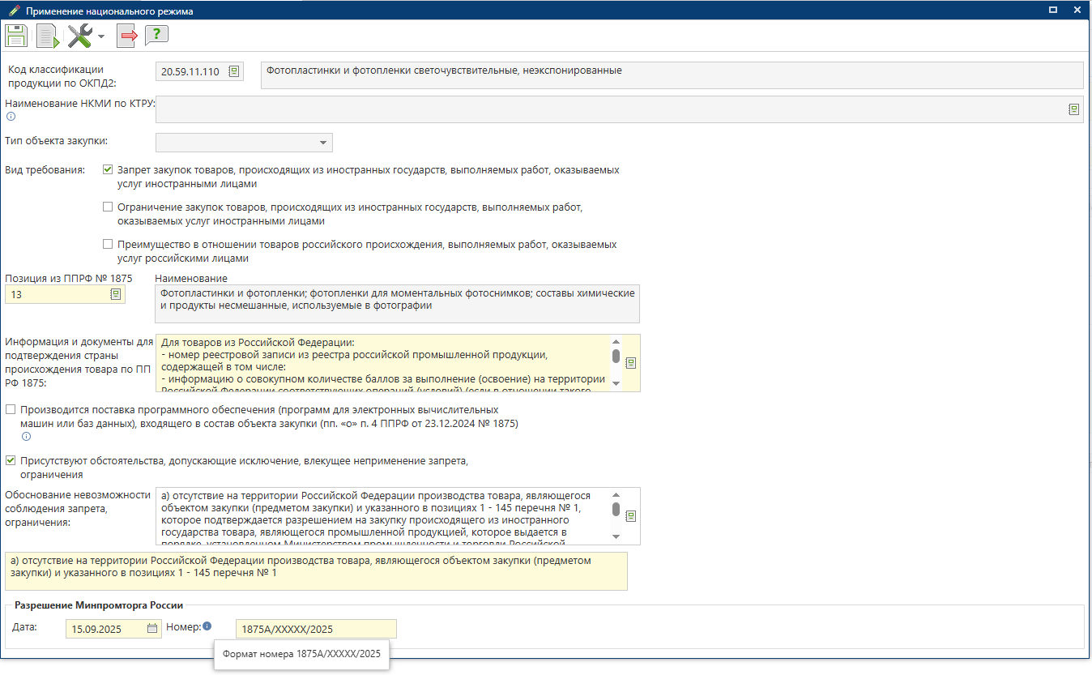This screenshot has width=1092, height=675.
Task: Open the OKPD2 code lookup icon
Action: (x=234, y=71)
